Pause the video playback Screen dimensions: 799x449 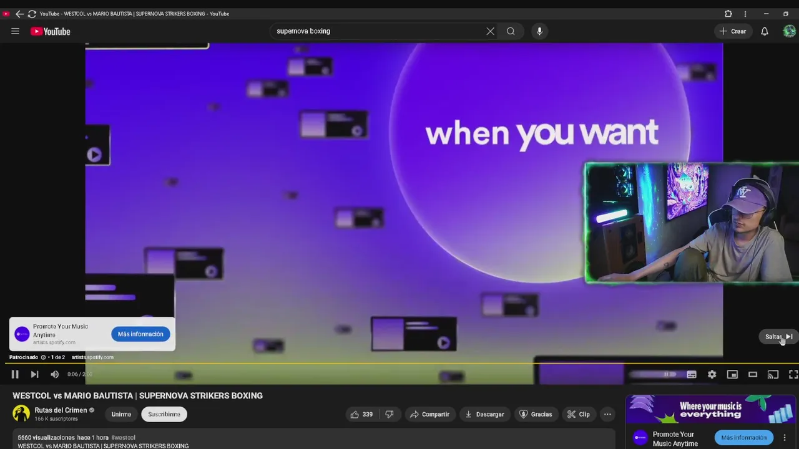(x=15, y=374)
